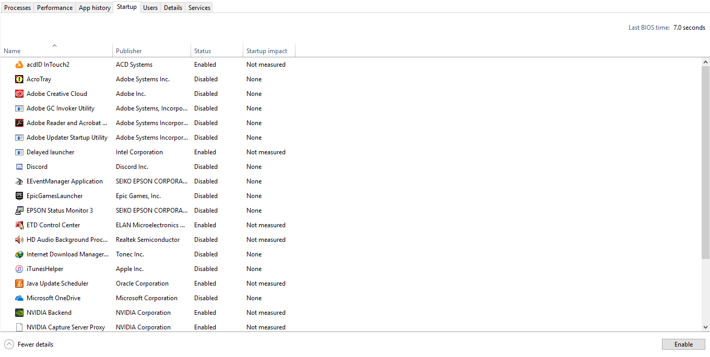Click the acdID InTouch2 icon
Image resolution: width=710 pixels, height=357 pixels.
coord(19,65)
